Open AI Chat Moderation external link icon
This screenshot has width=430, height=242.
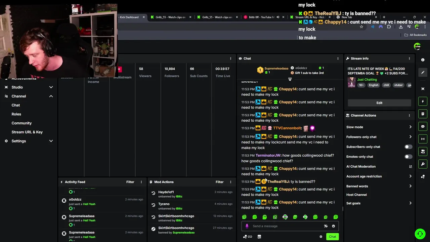[410, 166]
